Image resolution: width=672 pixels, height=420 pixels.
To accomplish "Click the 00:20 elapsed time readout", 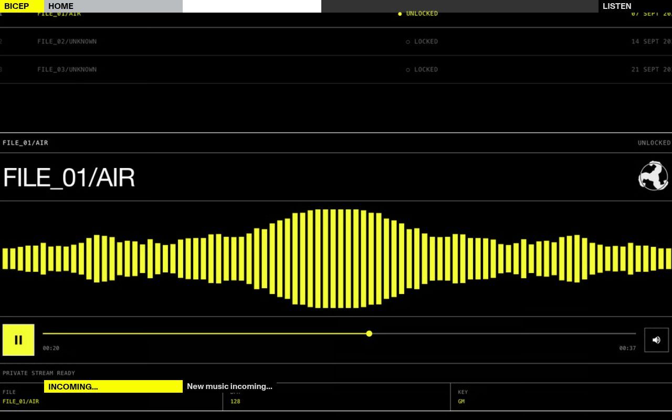I will coord(51,348).
